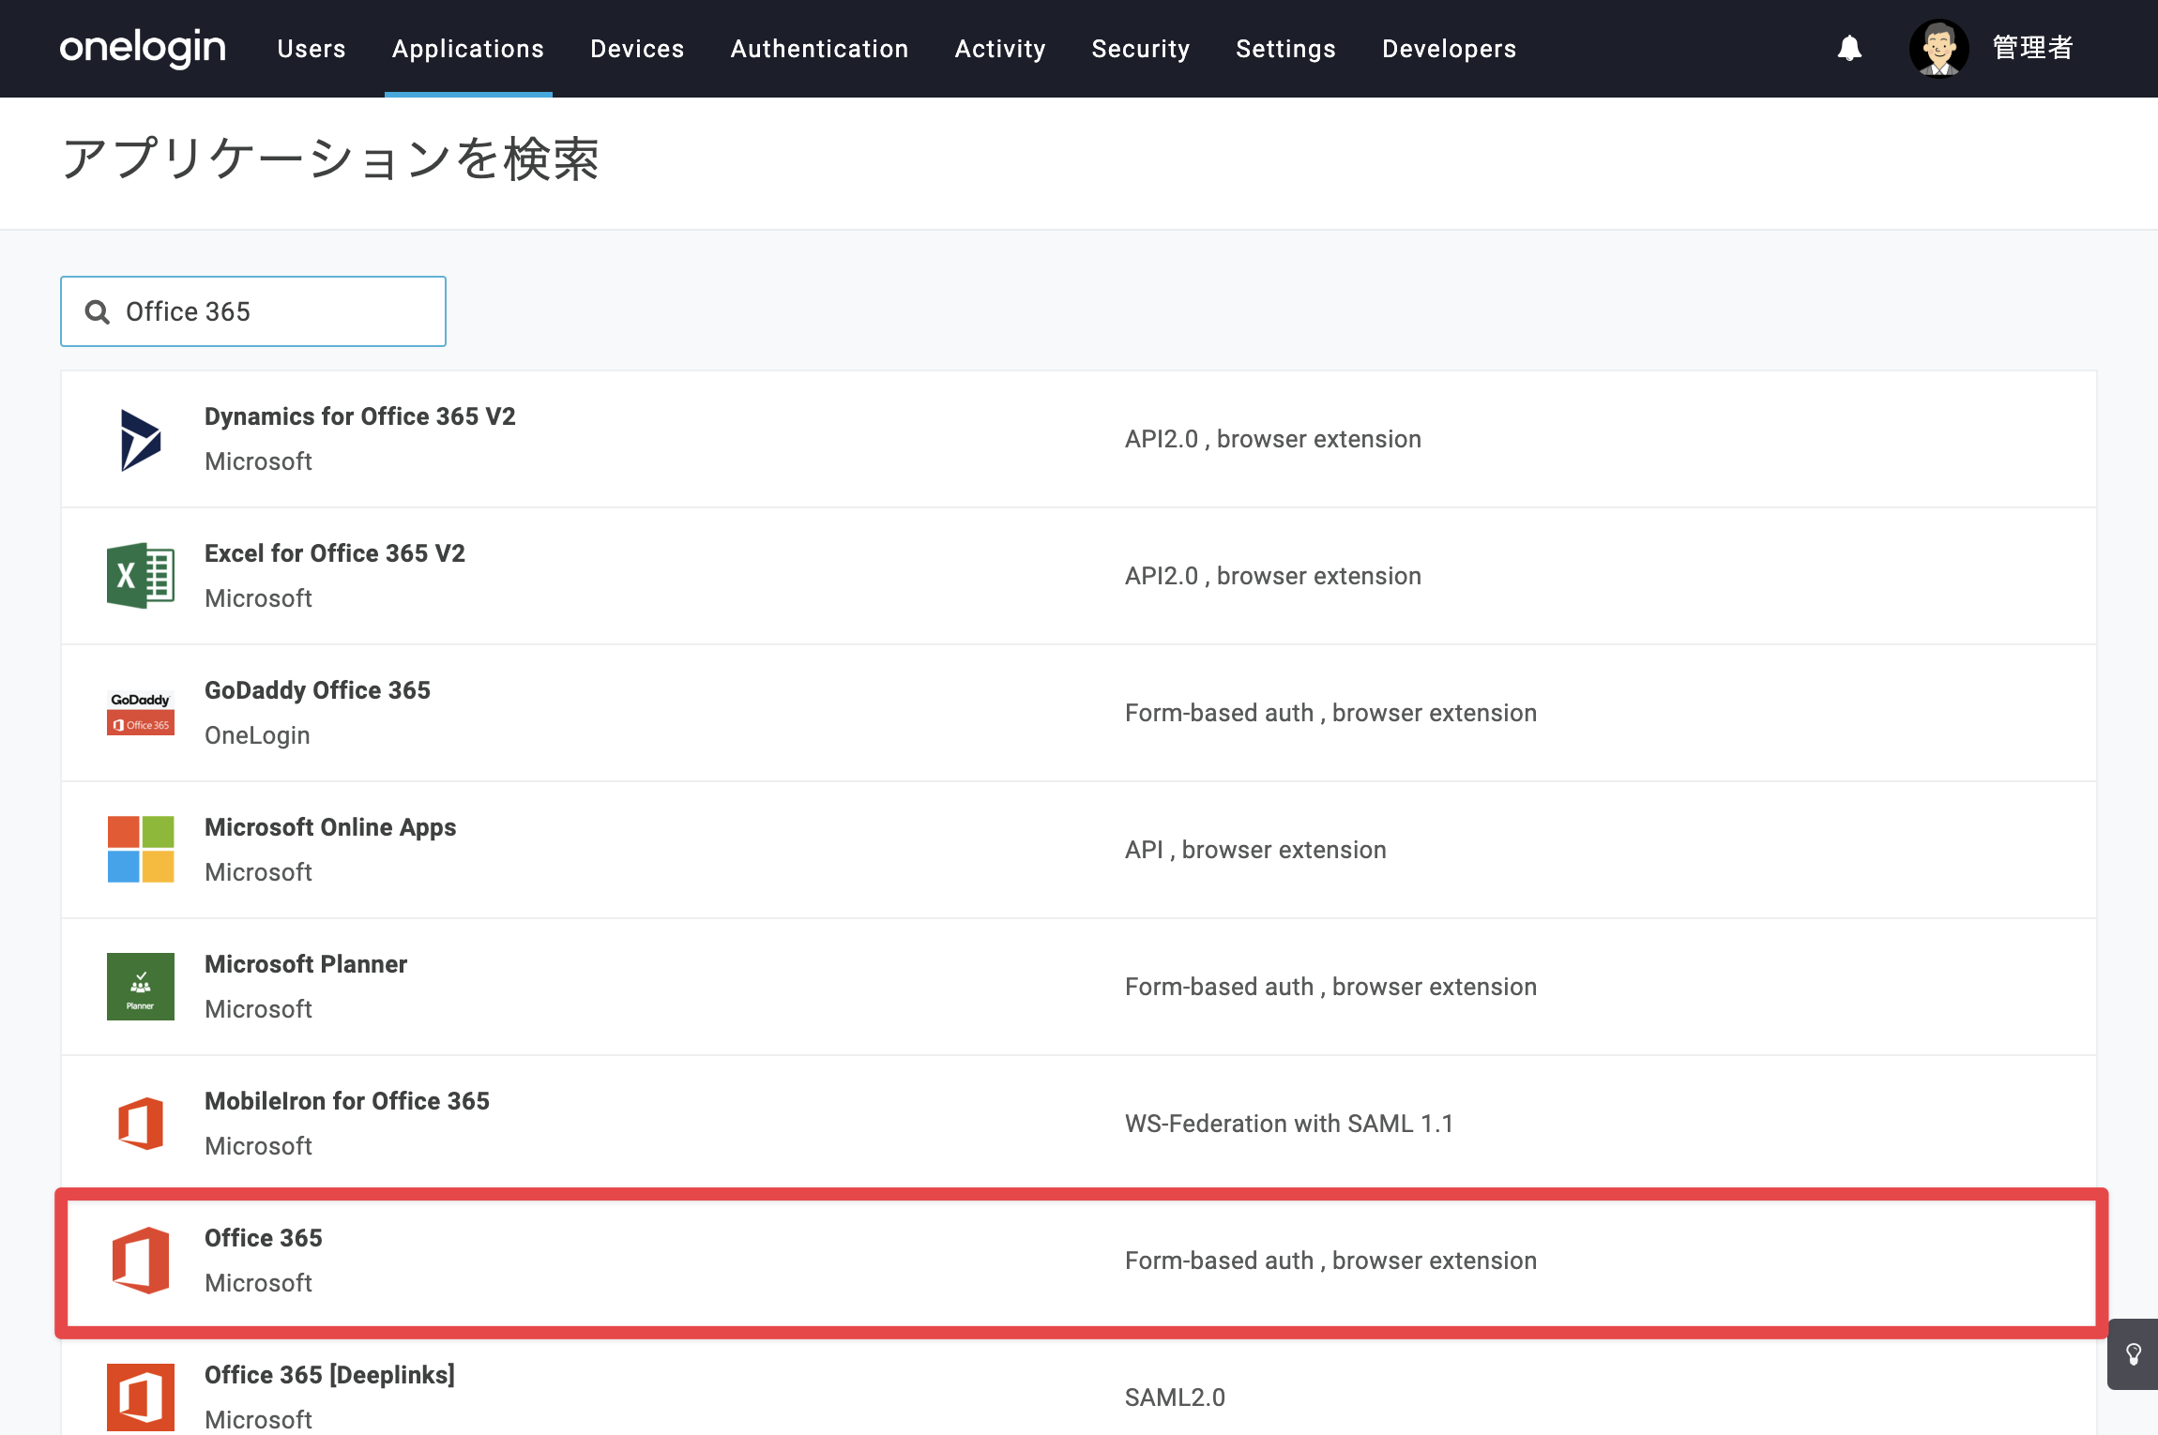Viewport: 2158px width, 1435px height.
Task: Open the 管理者 user dropdown
Action: tap(2032, 48)
